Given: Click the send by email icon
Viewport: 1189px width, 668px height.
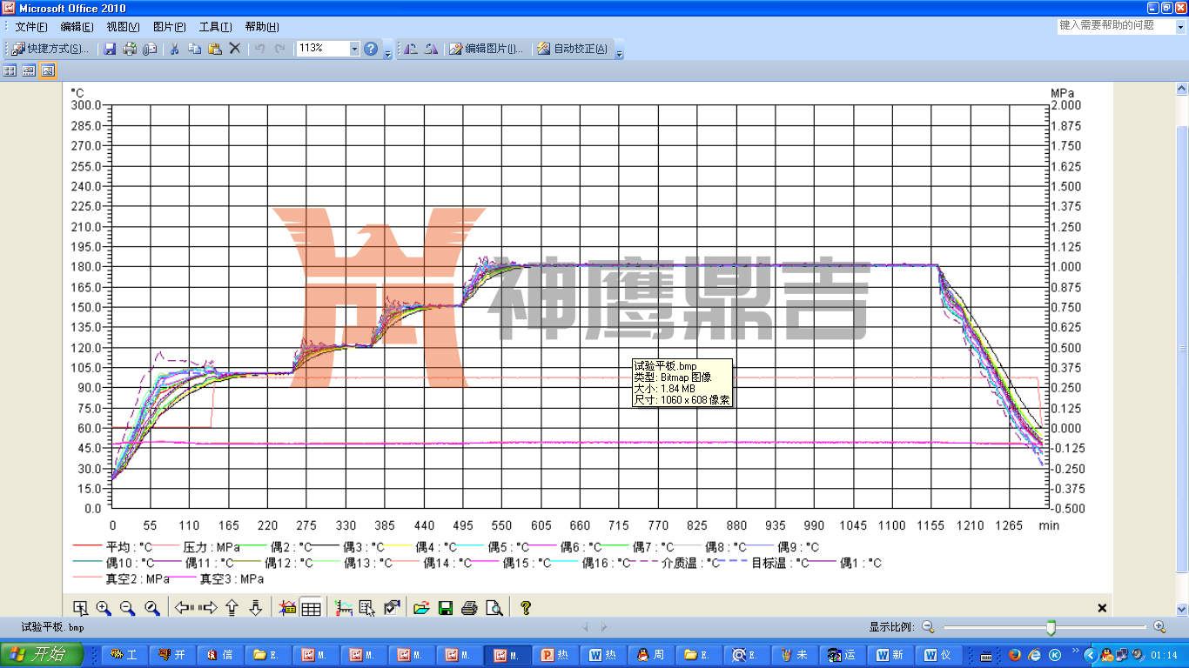Looking at the screenshot, I should tap(150, 49).
